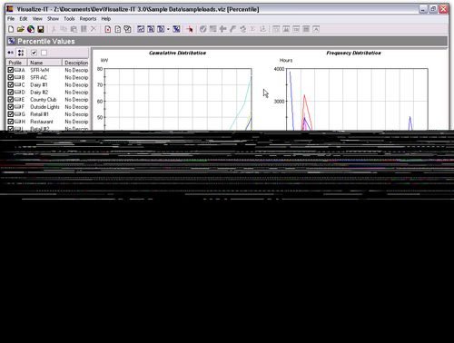Click the second document page toolbar icon
Screen dimensions: 454x343
[x=118, y=29]
